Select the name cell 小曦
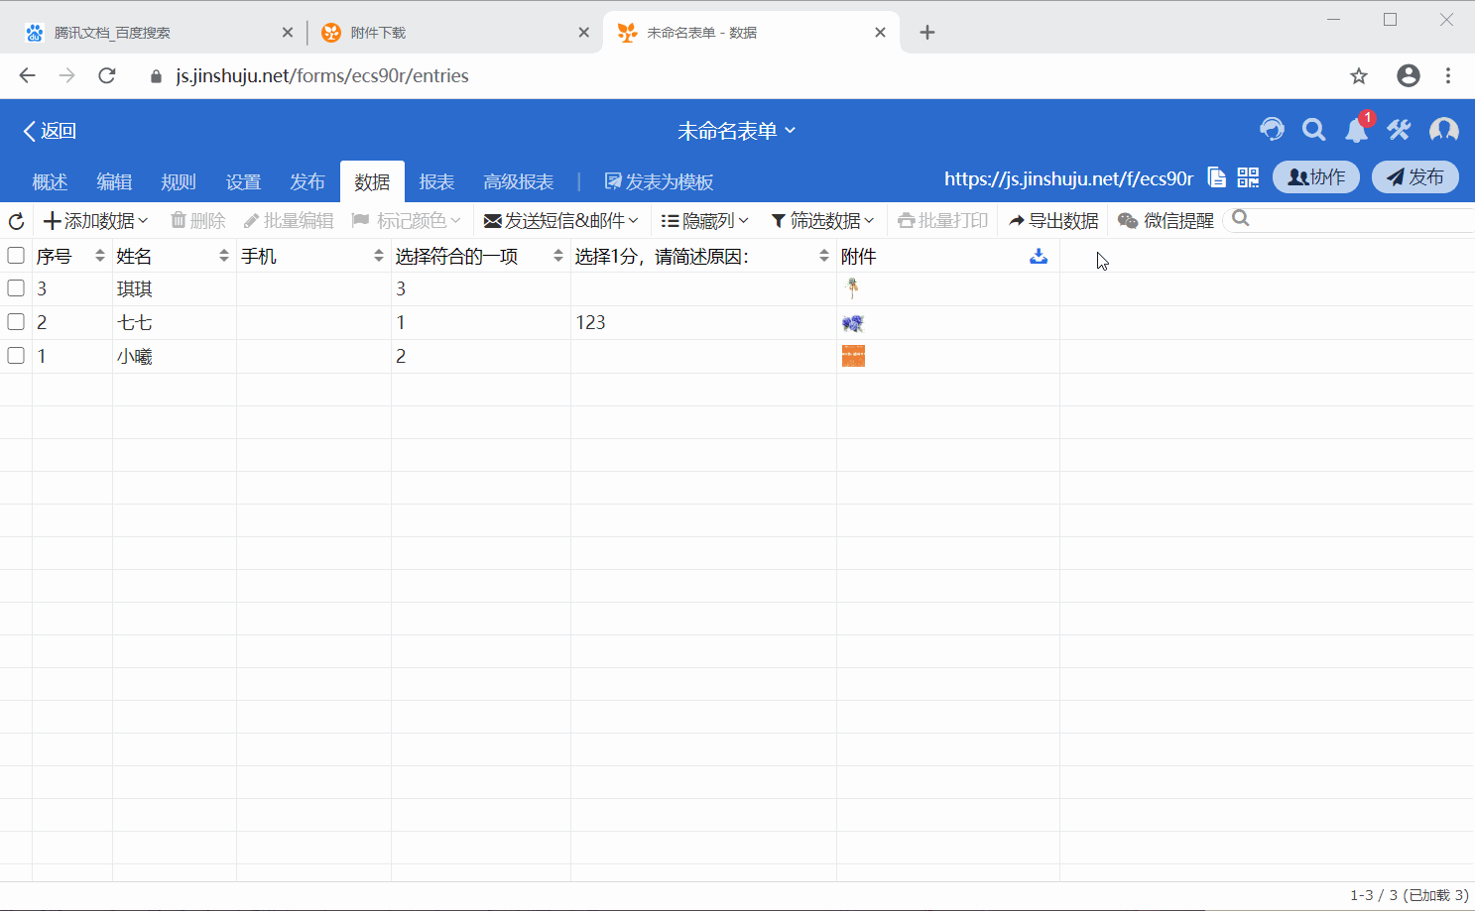 click(x=174, y=356)
